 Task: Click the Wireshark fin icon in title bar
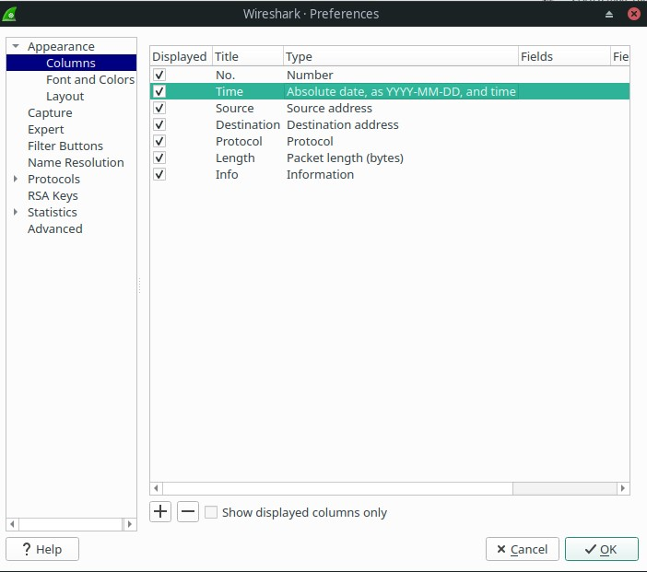point(10,14)
